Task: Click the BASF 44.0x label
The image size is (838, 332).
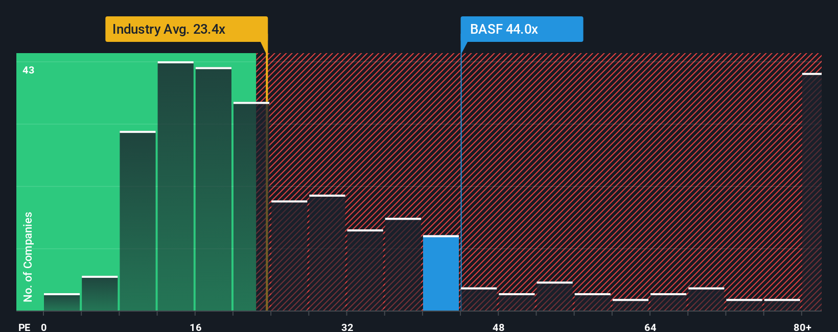Action: (x=522, y=29)
